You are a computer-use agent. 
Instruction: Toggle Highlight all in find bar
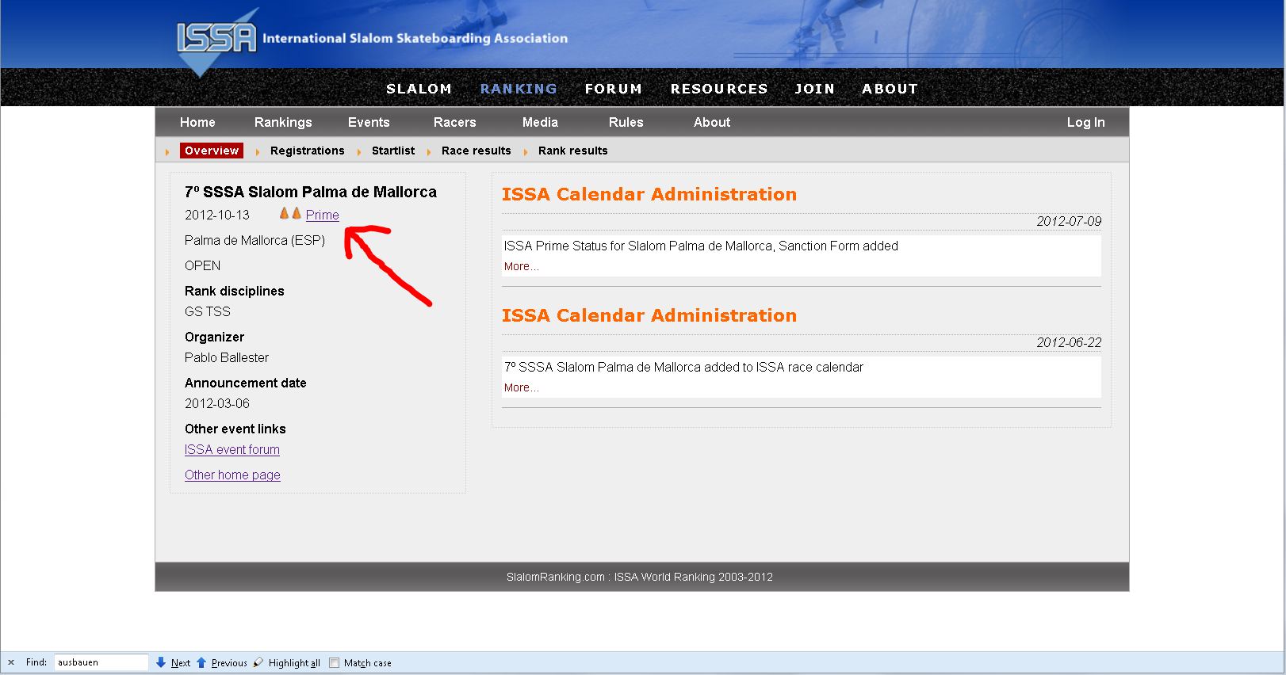pyautogui.click(x=286, y=663)
